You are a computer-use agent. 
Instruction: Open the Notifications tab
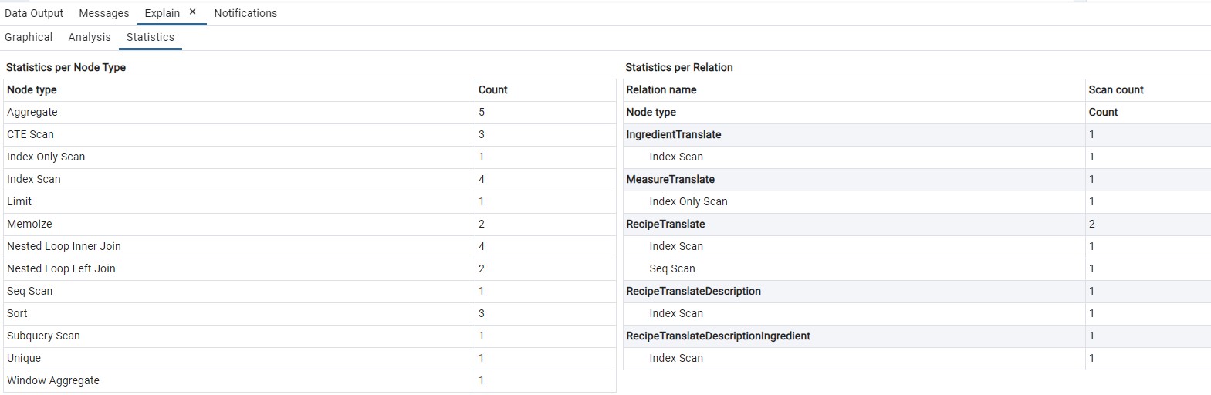245,13
